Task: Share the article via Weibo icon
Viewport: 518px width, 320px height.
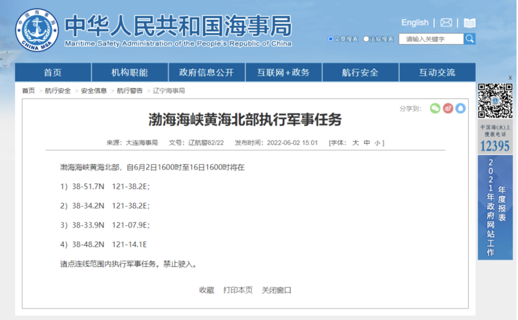Action: click(x=448, y=108)
